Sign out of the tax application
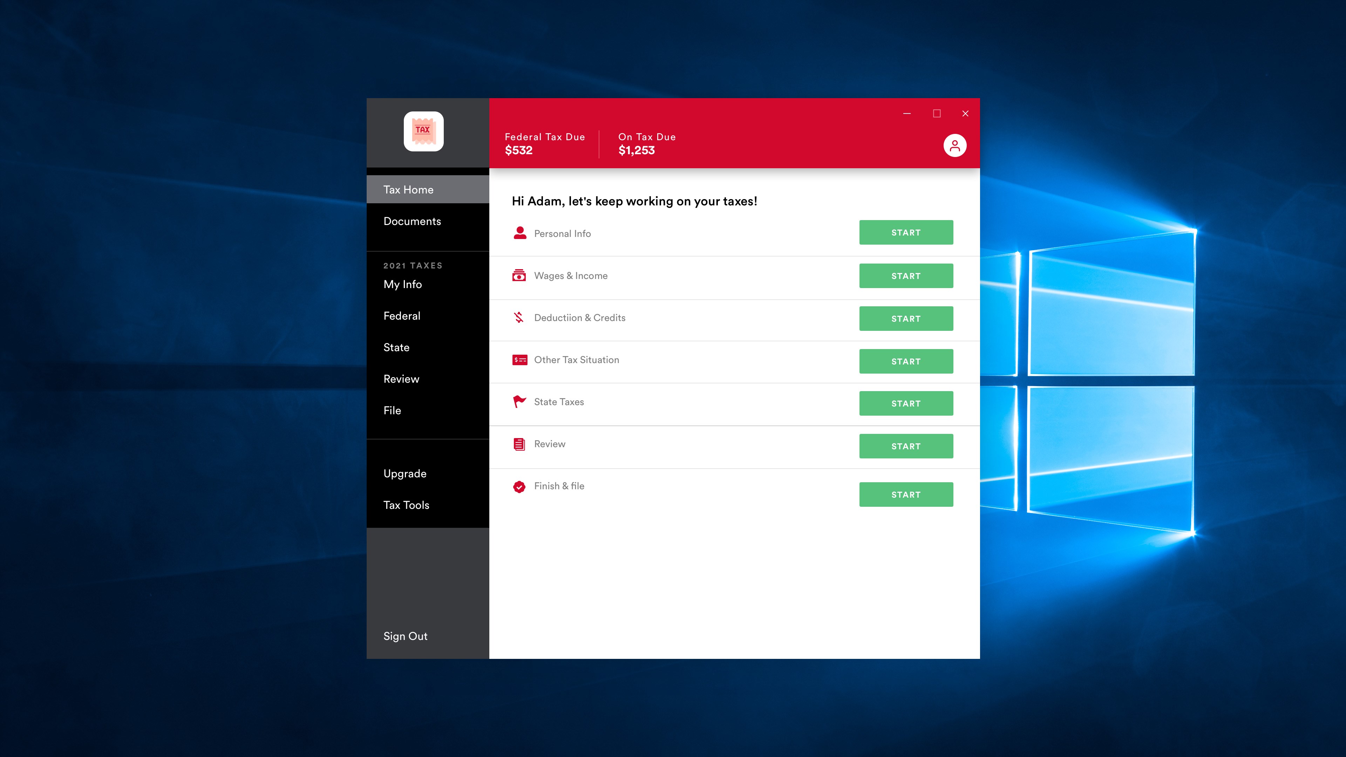 point(406,636)
